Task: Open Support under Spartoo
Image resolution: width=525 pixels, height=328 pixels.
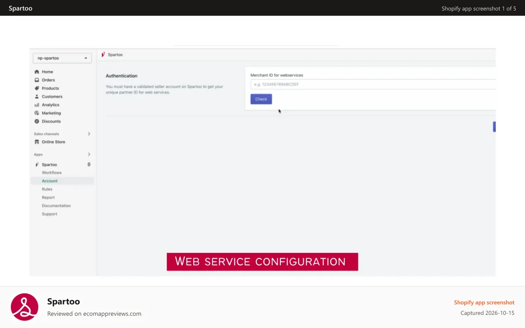Action: 49,214
